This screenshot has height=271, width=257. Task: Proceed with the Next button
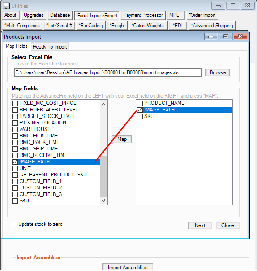point(200,225)
